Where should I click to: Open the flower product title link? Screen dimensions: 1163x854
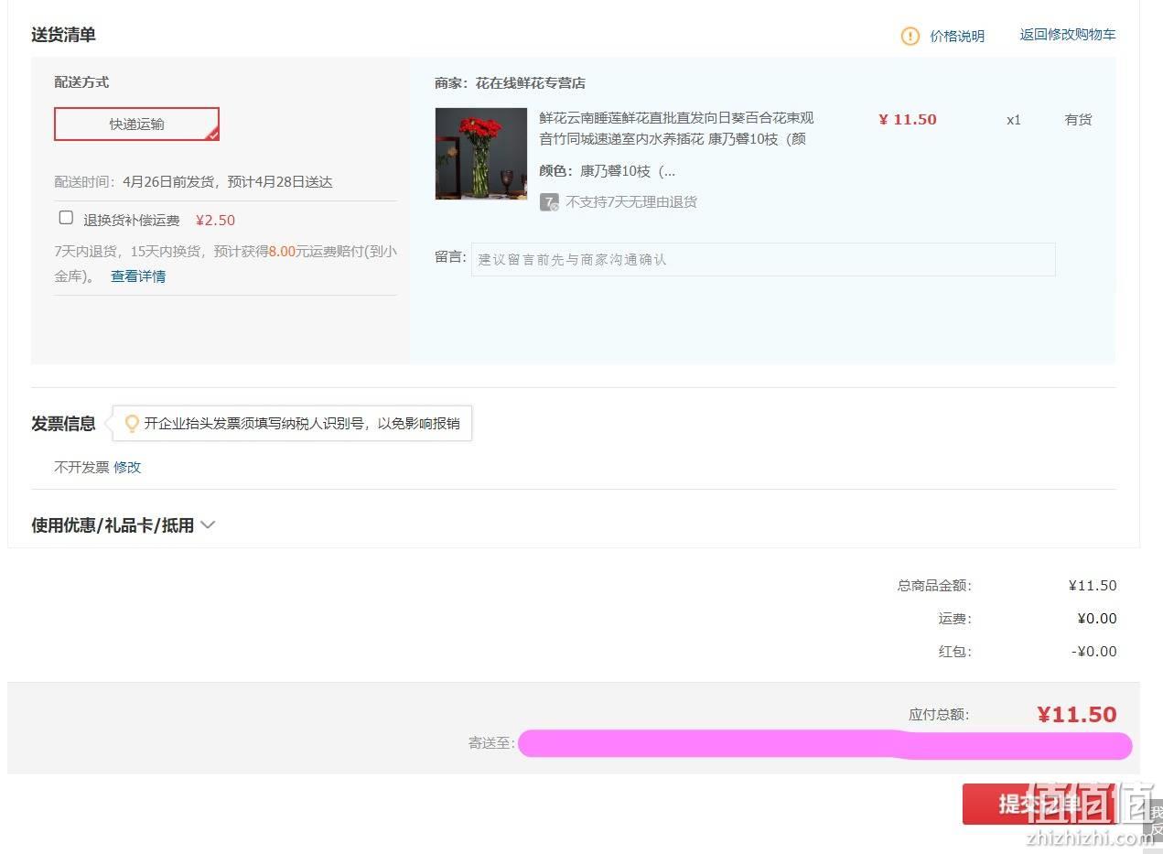click(676, 128)
